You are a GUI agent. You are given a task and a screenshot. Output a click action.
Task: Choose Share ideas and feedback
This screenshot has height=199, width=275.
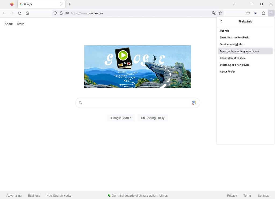pyautogui.click(x=245, y=38)
